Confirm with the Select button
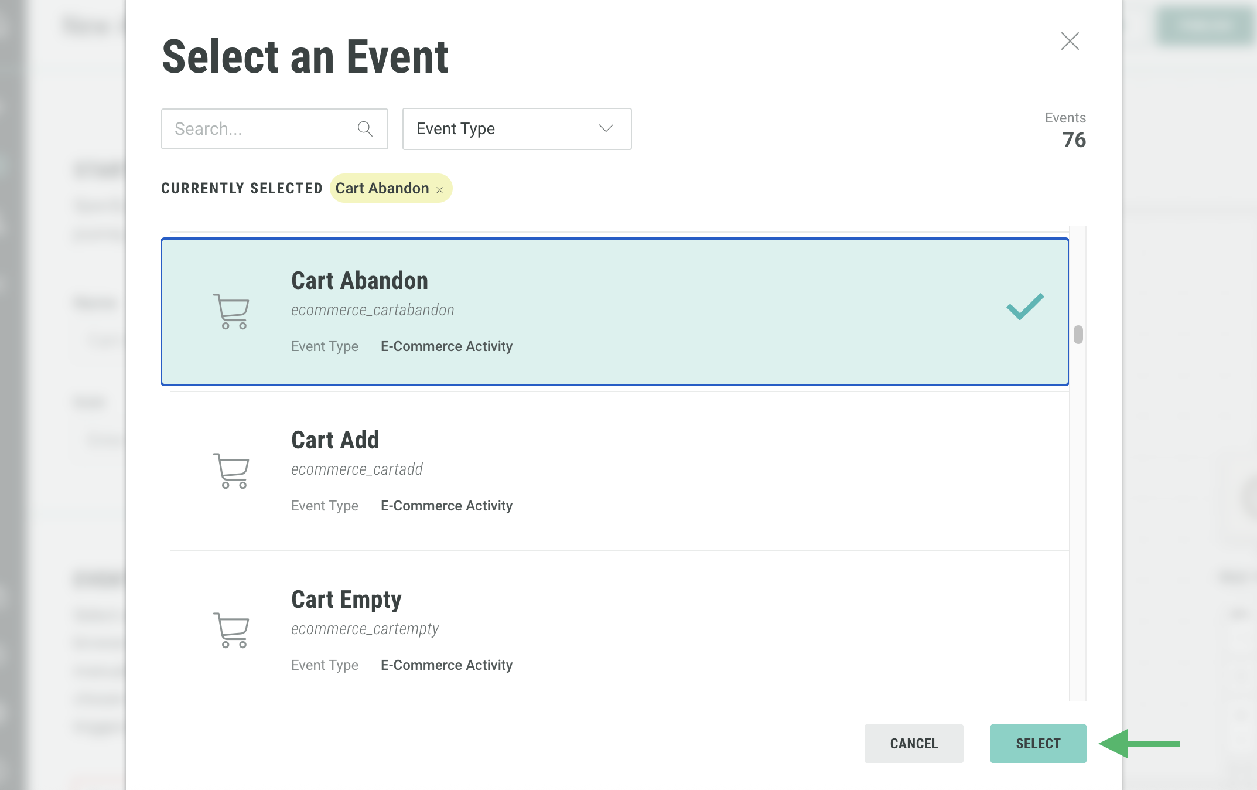Screen dimensions: 1257x790 1038,744
